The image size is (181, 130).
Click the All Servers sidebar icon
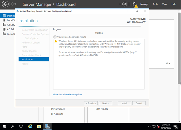pos(4,25)
